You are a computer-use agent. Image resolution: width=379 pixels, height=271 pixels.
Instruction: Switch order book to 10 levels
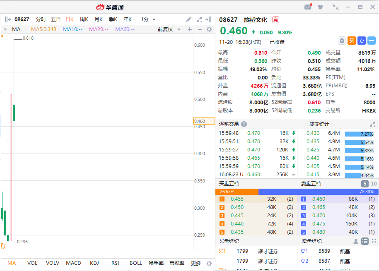(x=374, y=184)
